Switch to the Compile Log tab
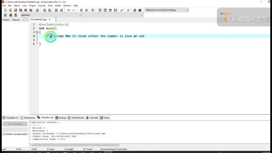Image resolution: width=272 pixels, height=153 pixels. coord(45,117)
